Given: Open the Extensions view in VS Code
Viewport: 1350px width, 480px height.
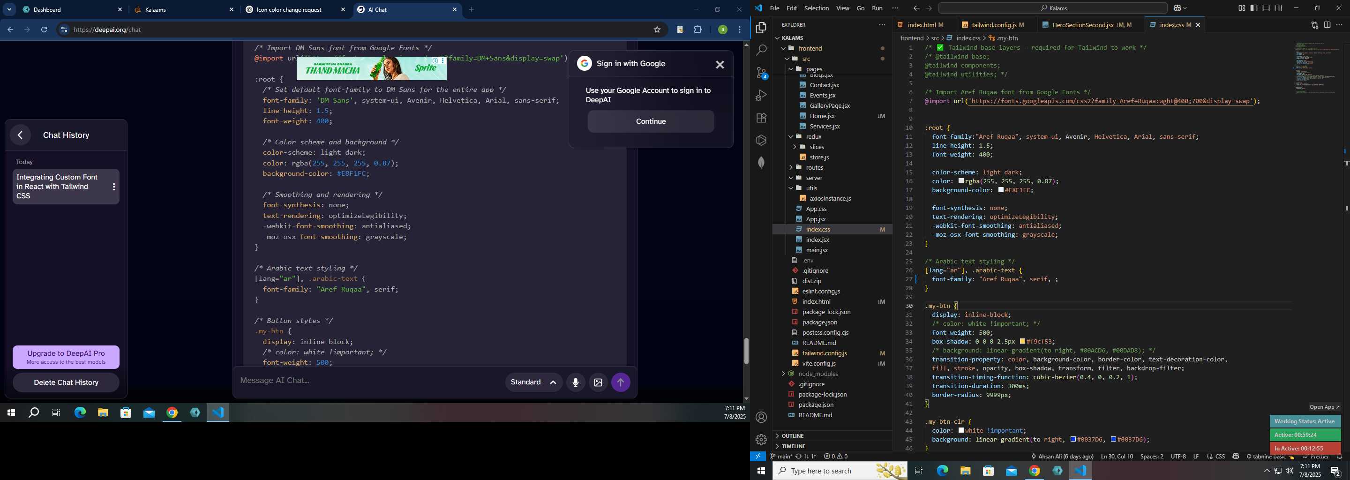Looking at the screenshot, I should [761, 118].
